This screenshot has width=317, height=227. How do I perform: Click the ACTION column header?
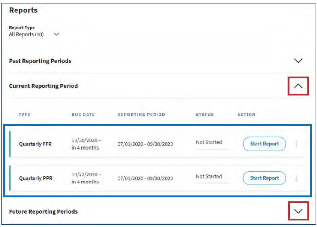[x=246, y=115]
